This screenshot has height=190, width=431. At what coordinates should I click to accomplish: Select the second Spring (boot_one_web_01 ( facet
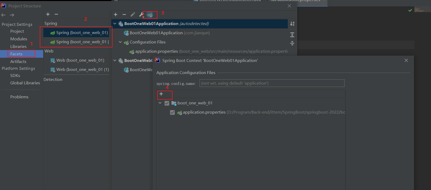76,42
